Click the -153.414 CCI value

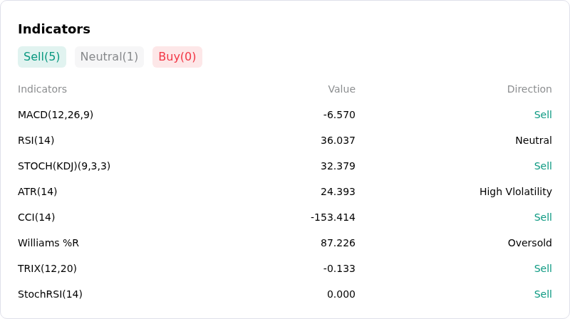tap(333, 217)
